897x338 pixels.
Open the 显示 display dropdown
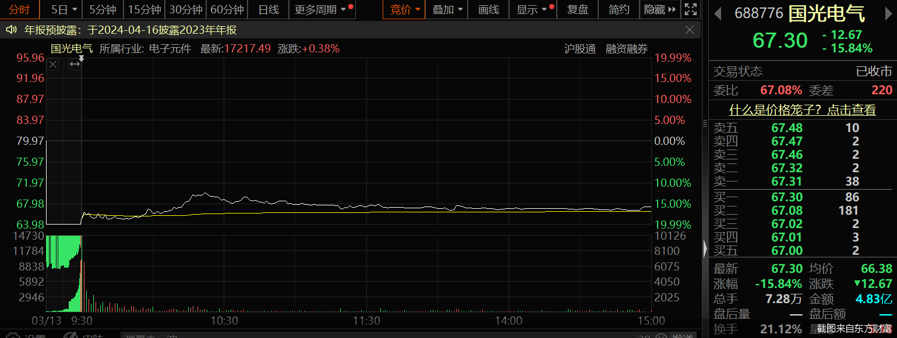pos(532,9)
